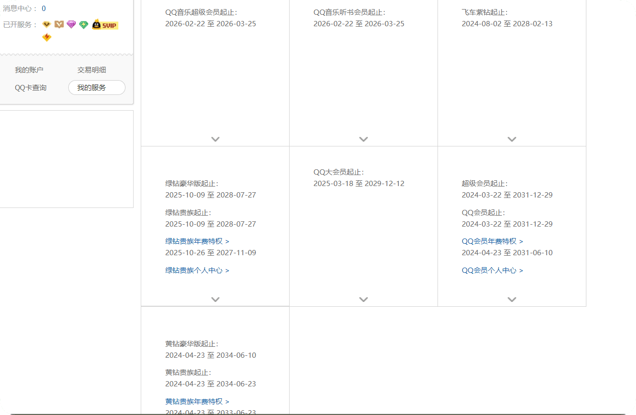Screen dimensions: 636x415
Task: Click the 黄钻豪华版起止 label
Action: (x=192, y=344)
